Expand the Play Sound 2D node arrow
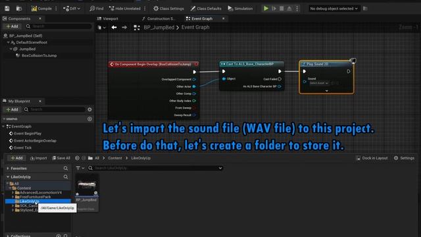Screen dimensions: 421x237 tap(326, 91)
